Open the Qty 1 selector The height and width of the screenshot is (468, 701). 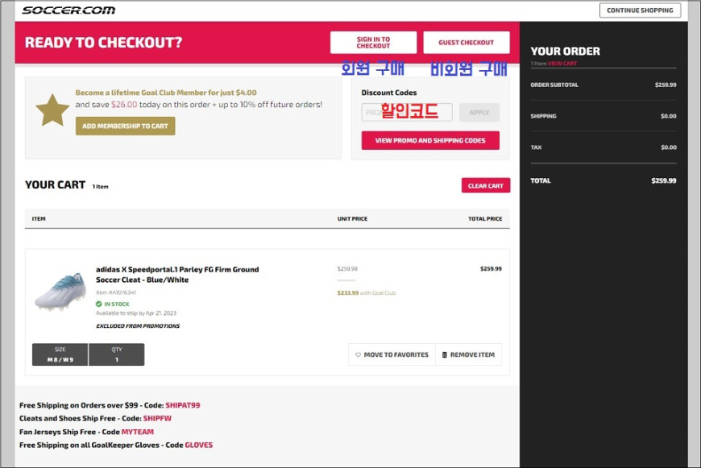coord(117,354)
